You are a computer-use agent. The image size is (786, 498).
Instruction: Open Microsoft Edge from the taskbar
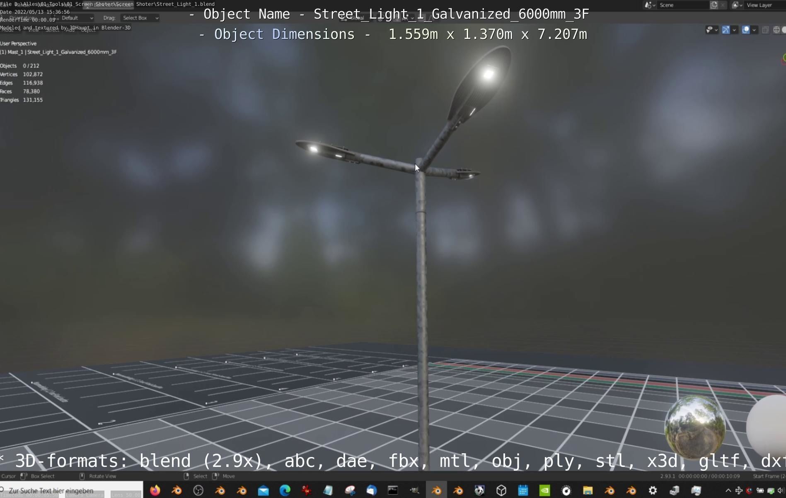pos(285,491)
